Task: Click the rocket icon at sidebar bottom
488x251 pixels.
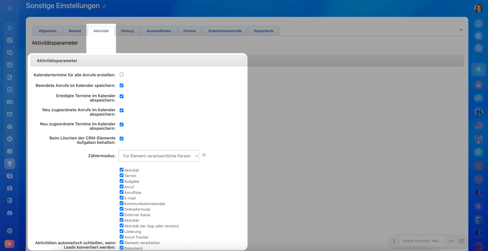Action: click(x=10, y=244)
